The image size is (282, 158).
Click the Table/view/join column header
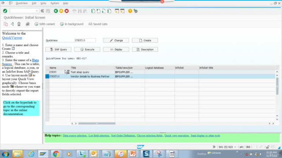coord(130,68)
